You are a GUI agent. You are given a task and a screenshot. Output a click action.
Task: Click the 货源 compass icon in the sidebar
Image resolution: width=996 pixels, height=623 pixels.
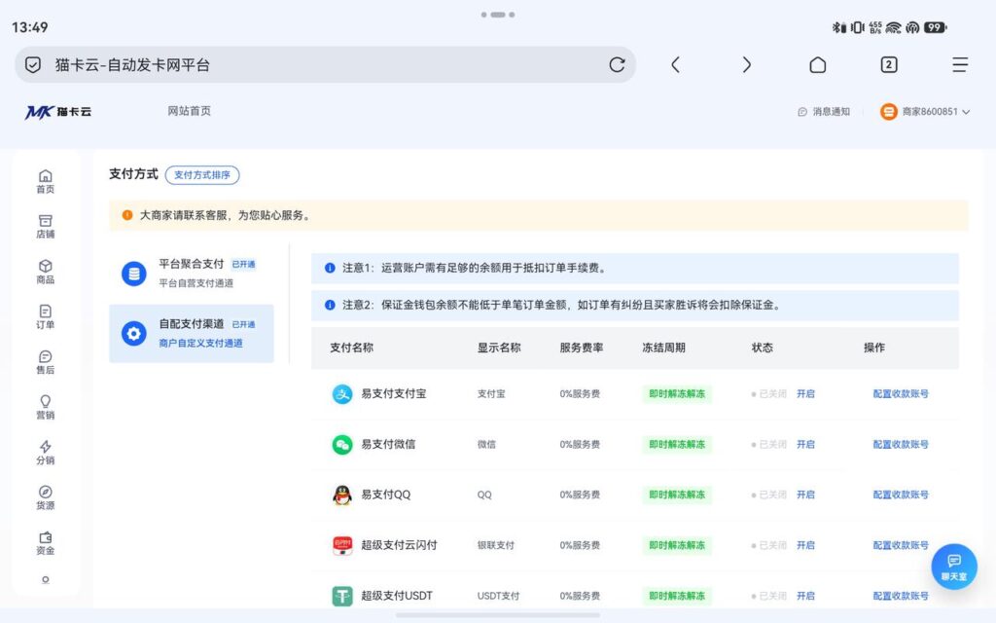coord(45,497)
